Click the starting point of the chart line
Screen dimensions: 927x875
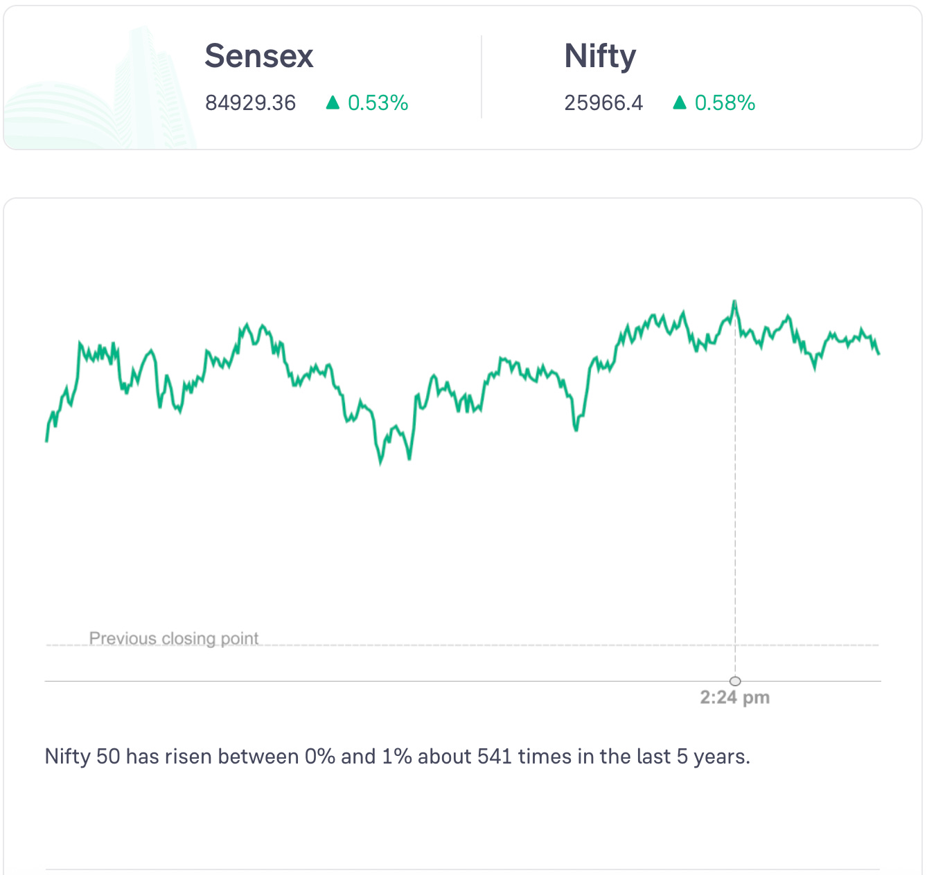[46, 440]
